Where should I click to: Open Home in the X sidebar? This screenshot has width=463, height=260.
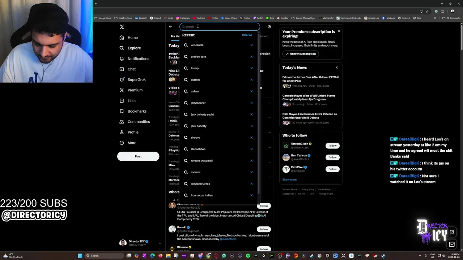point(129,38)
